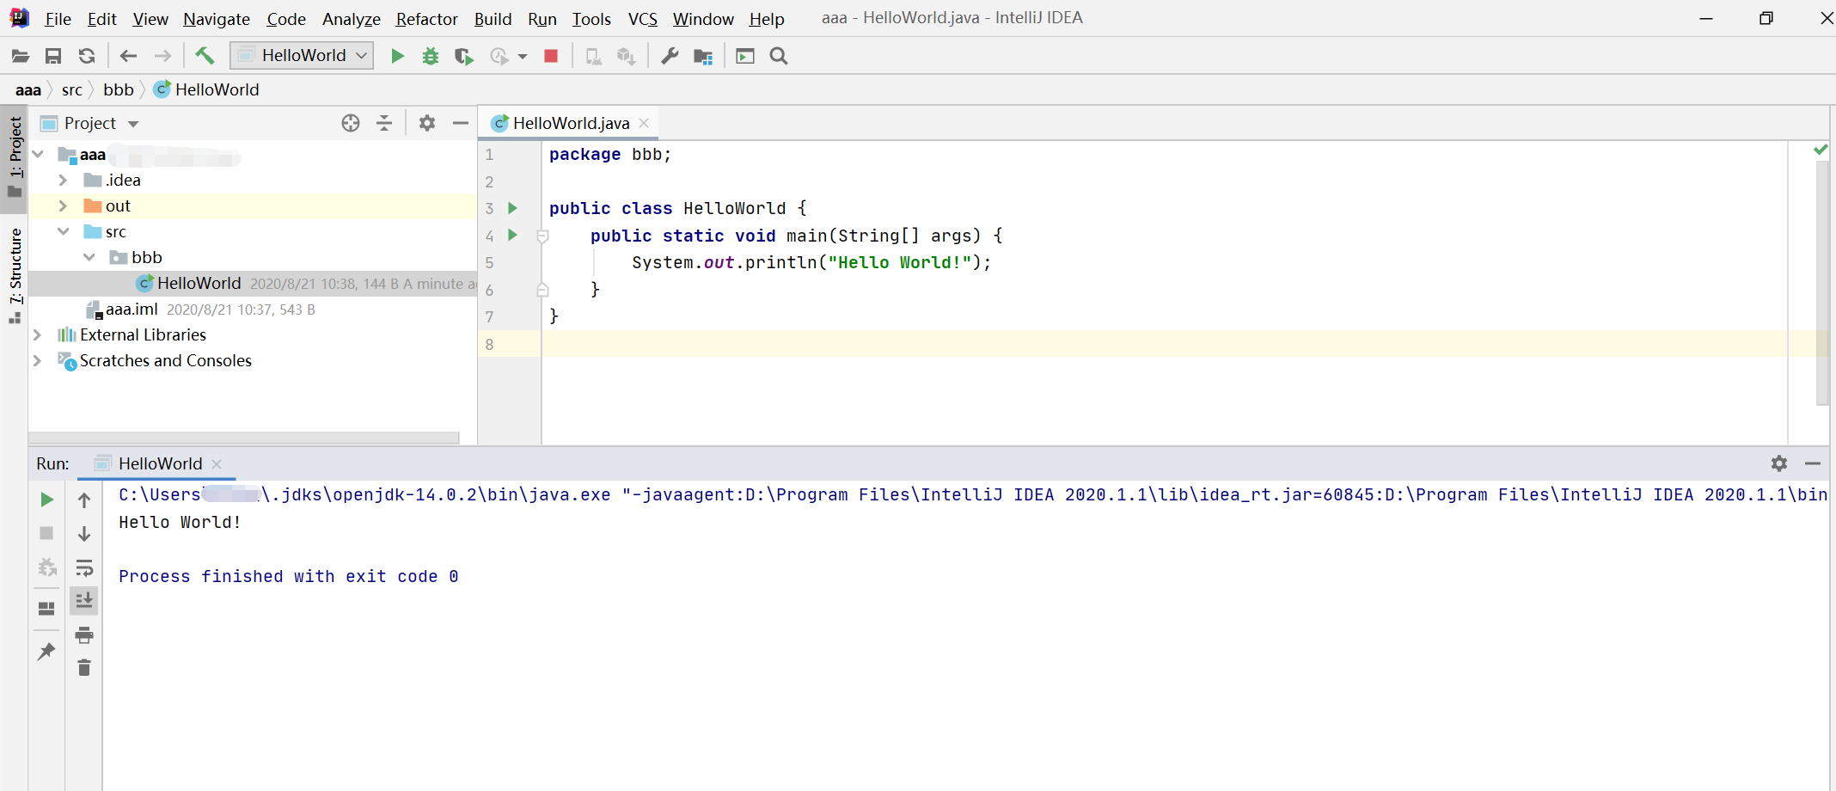Open the File menu

[58, 19]
